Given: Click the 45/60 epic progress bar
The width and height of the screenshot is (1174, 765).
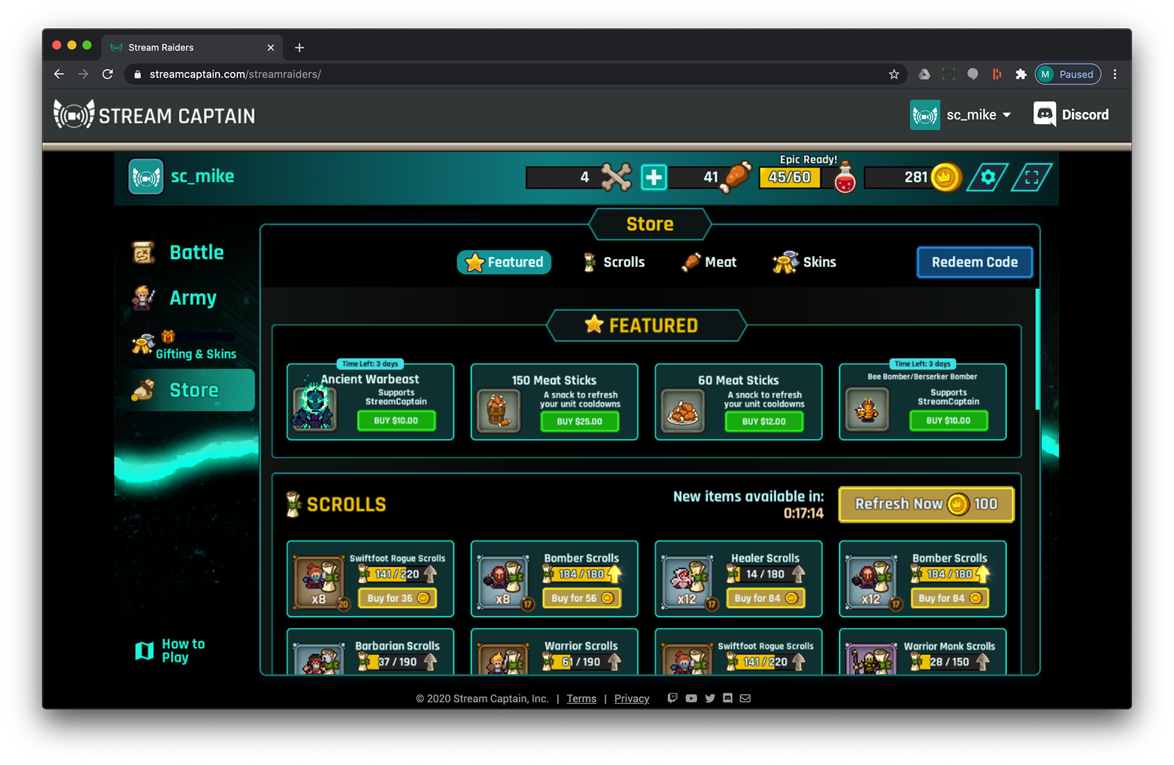Looking at the screenshot, I should coord(789,177).
